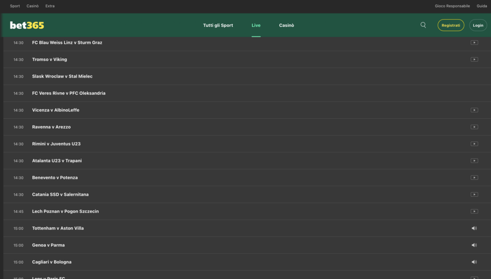491x279 pixels.
Task: Click video icon for Lech Poznan match
Action: tap(474, 212)
